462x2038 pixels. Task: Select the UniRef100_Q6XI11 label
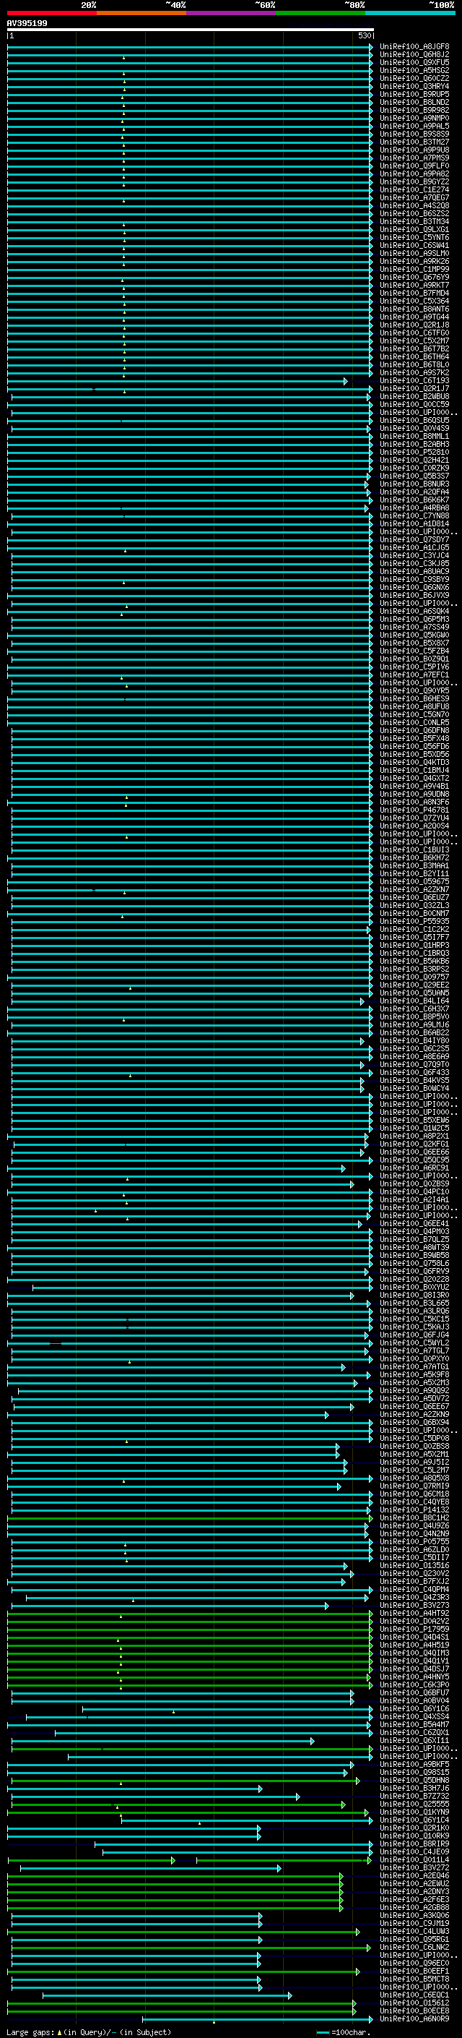click(414, 1741)
